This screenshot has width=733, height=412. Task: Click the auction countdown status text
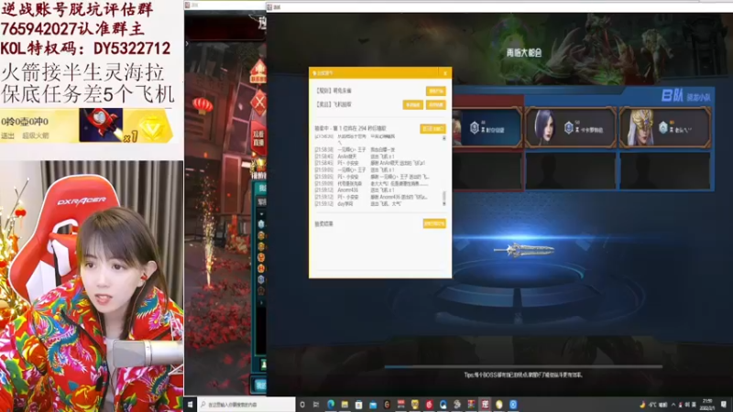pyautogui.click(x=351, y=128)
